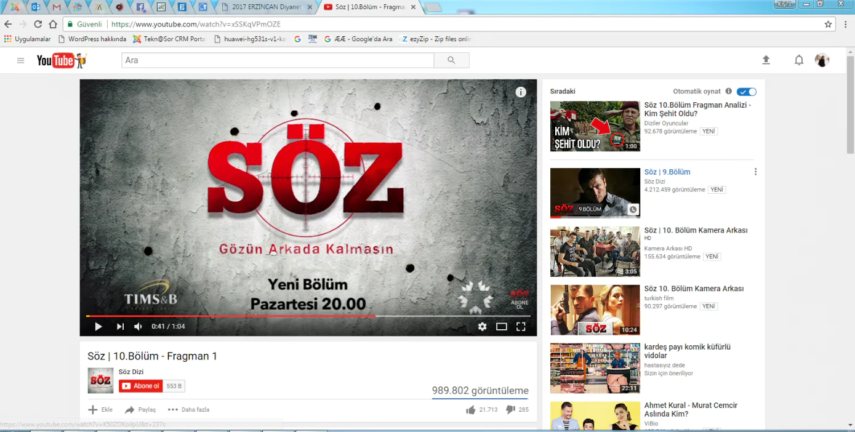Open the Uygulamalar apps bookmark
Image resolution: width=855 pixels, height=432 pixels.
click(28, 39)
